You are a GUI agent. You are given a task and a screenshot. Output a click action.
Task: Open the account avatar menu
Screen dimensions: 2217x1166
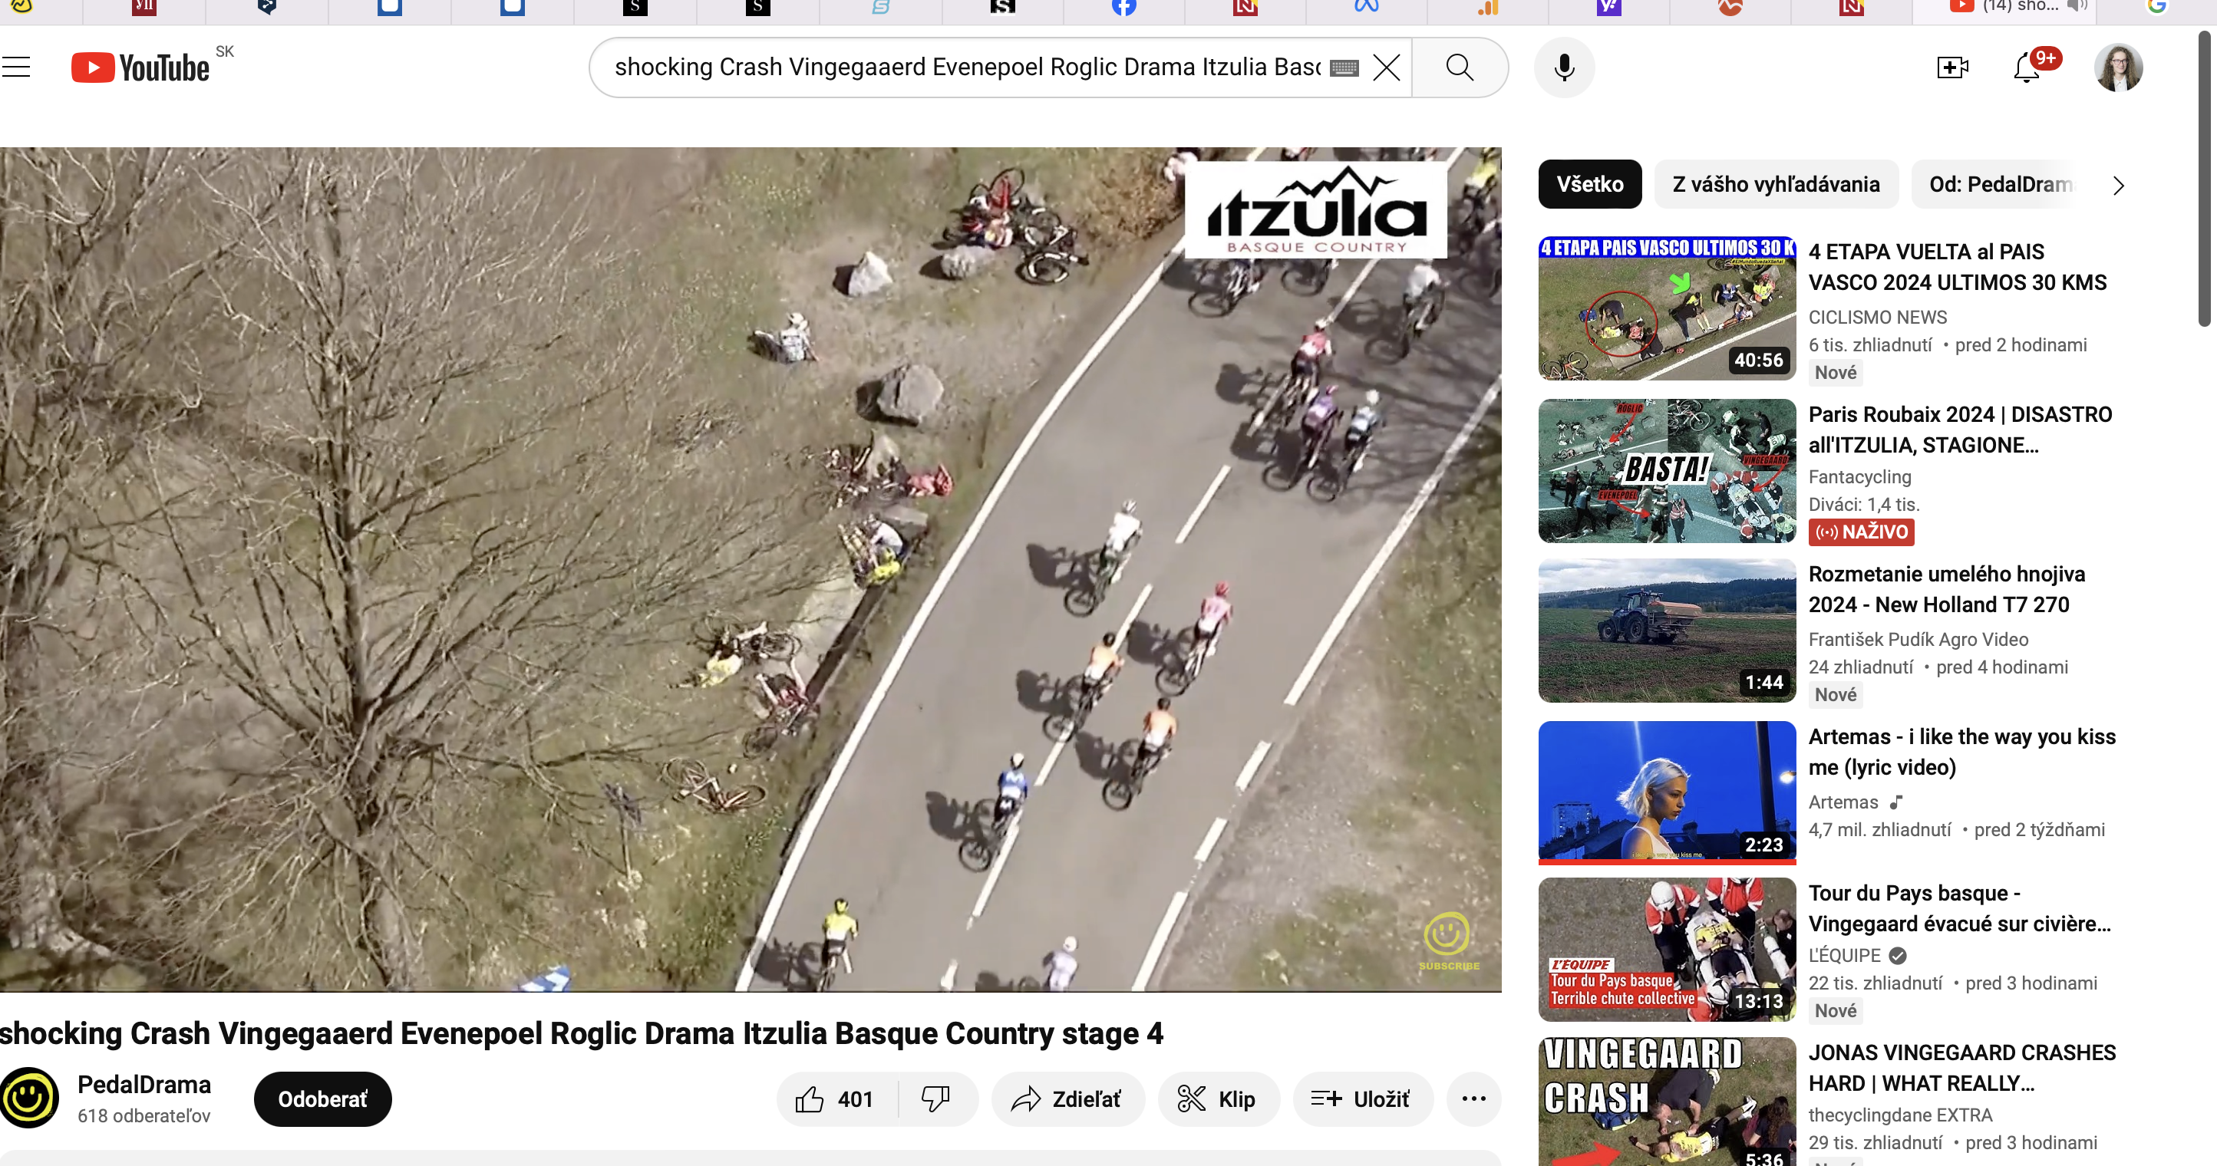point(2118,67)
